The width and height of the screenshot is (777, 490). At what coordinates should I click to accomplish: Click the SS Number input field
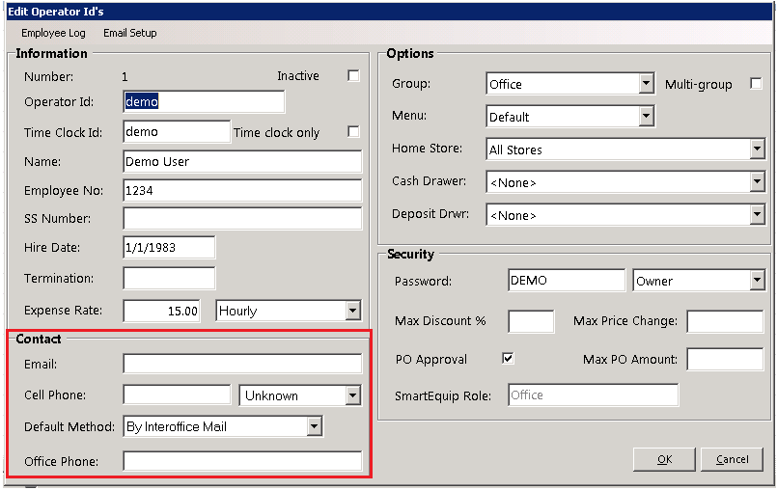coord(242,219)
